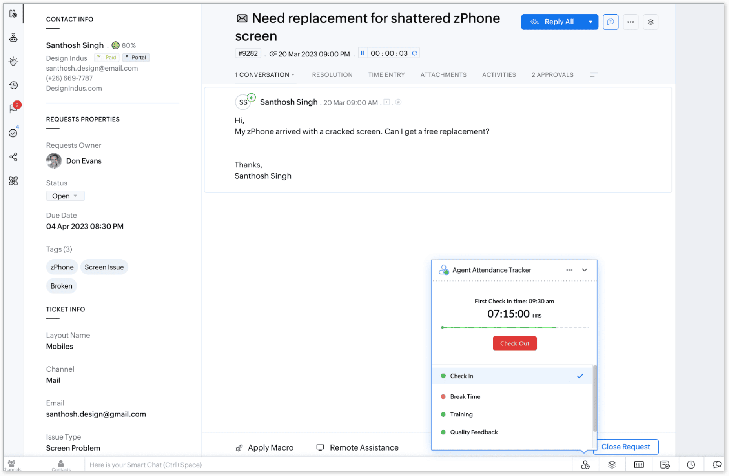
Task: Switch to the Attachments tab
Action: (443, 74)
